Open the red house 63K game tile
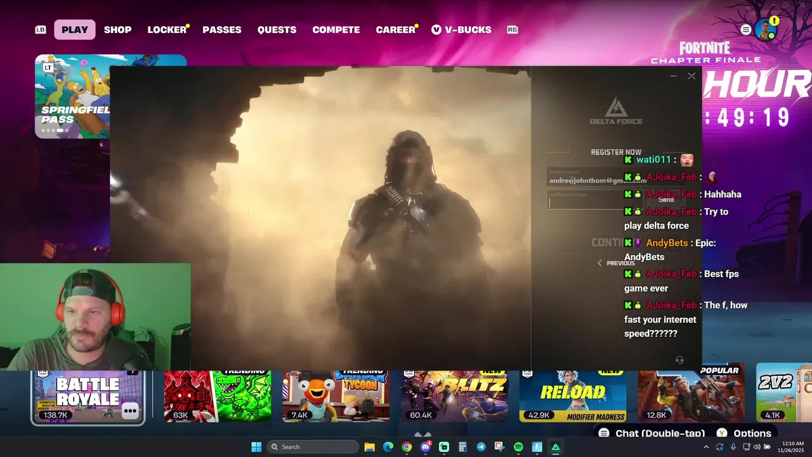This screenshot has width=812, height=457. 218,396
